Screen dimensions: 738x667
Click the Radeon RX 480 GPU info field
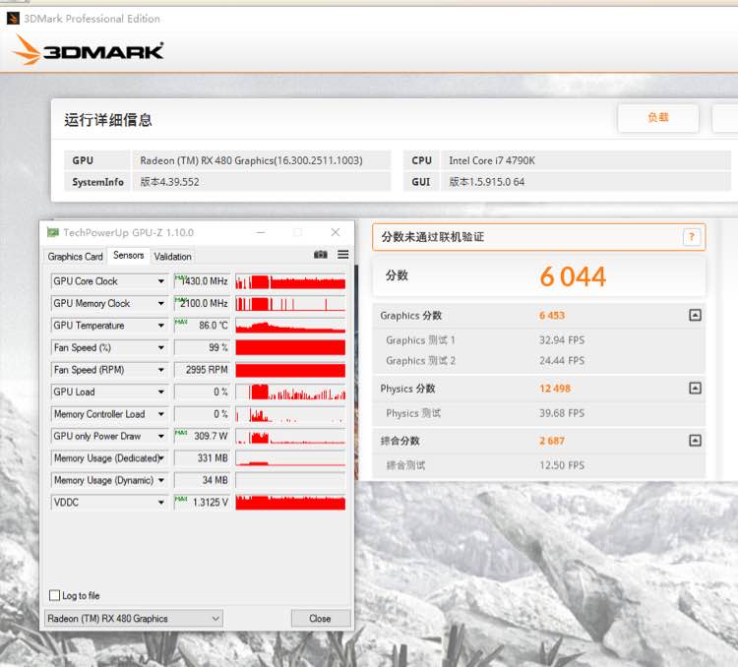[262, 160]
